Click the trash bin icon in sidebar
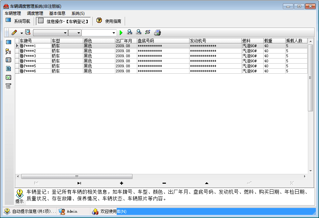Image resolution: width=319 pixels, height=218 pixels. (x=8, y=86)
